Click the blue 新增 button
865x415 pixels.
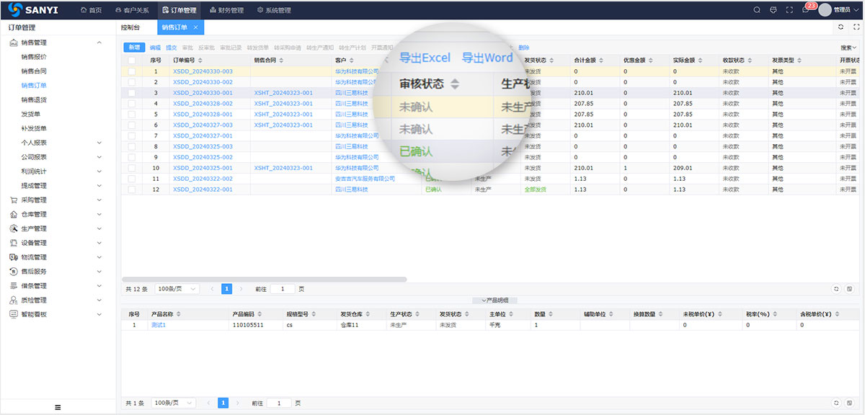pos(134,48)
